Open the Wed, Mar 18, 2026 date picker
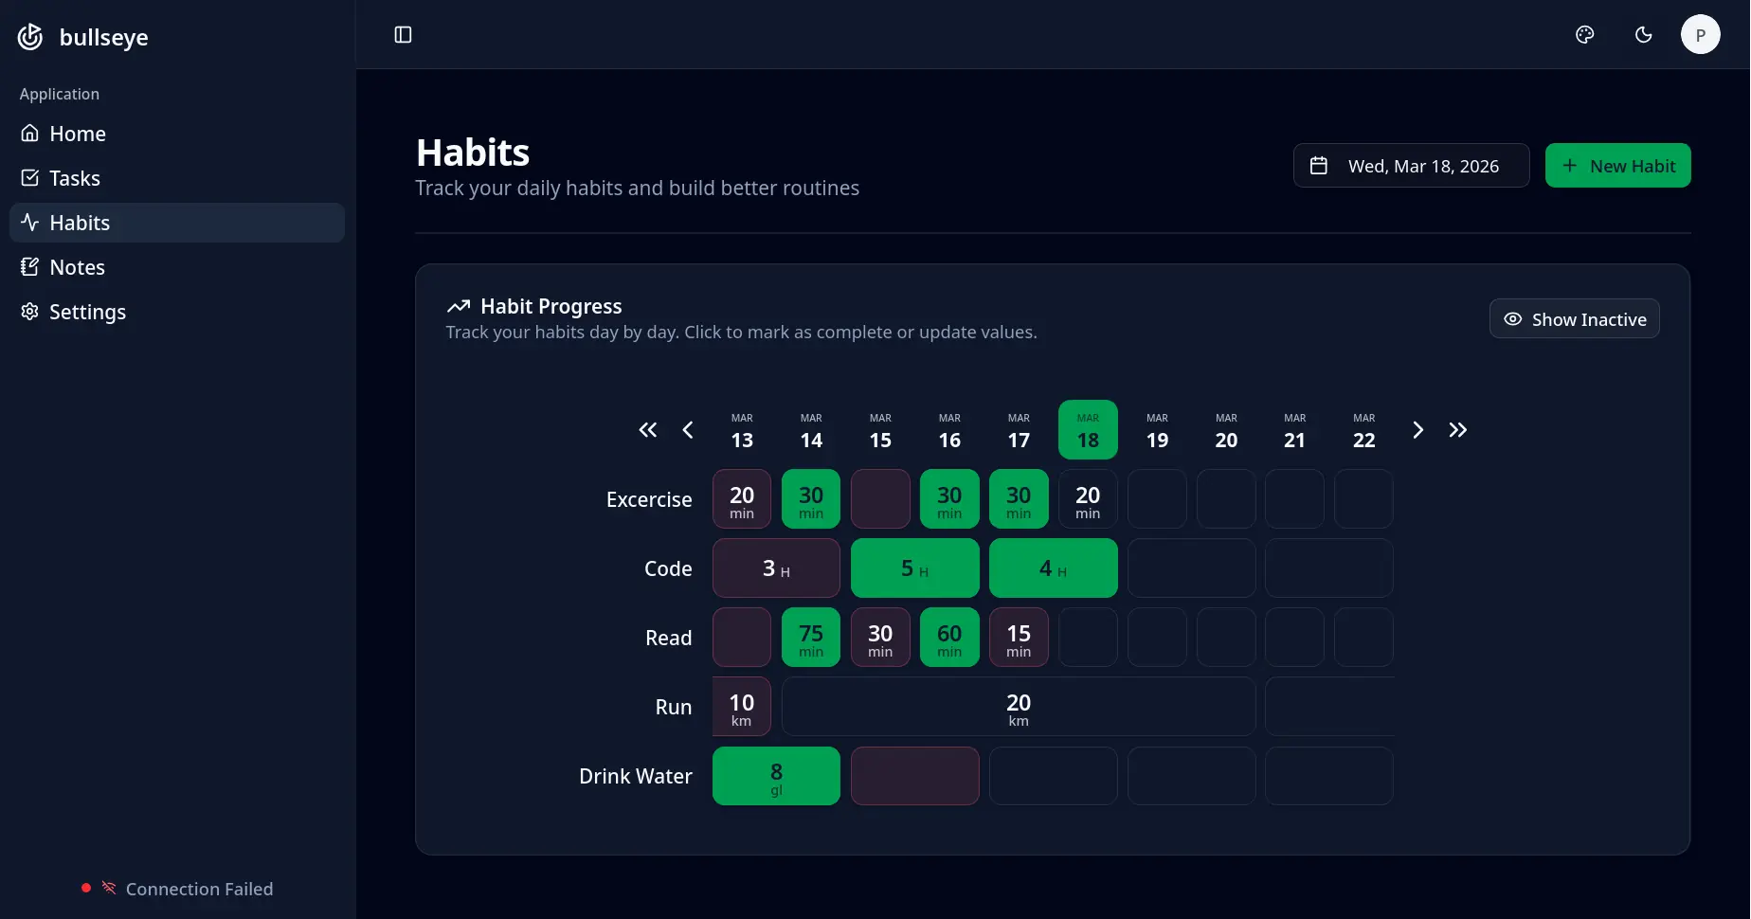The height and width of the screenshot is (919, 1751). [x=1412, y=166]
